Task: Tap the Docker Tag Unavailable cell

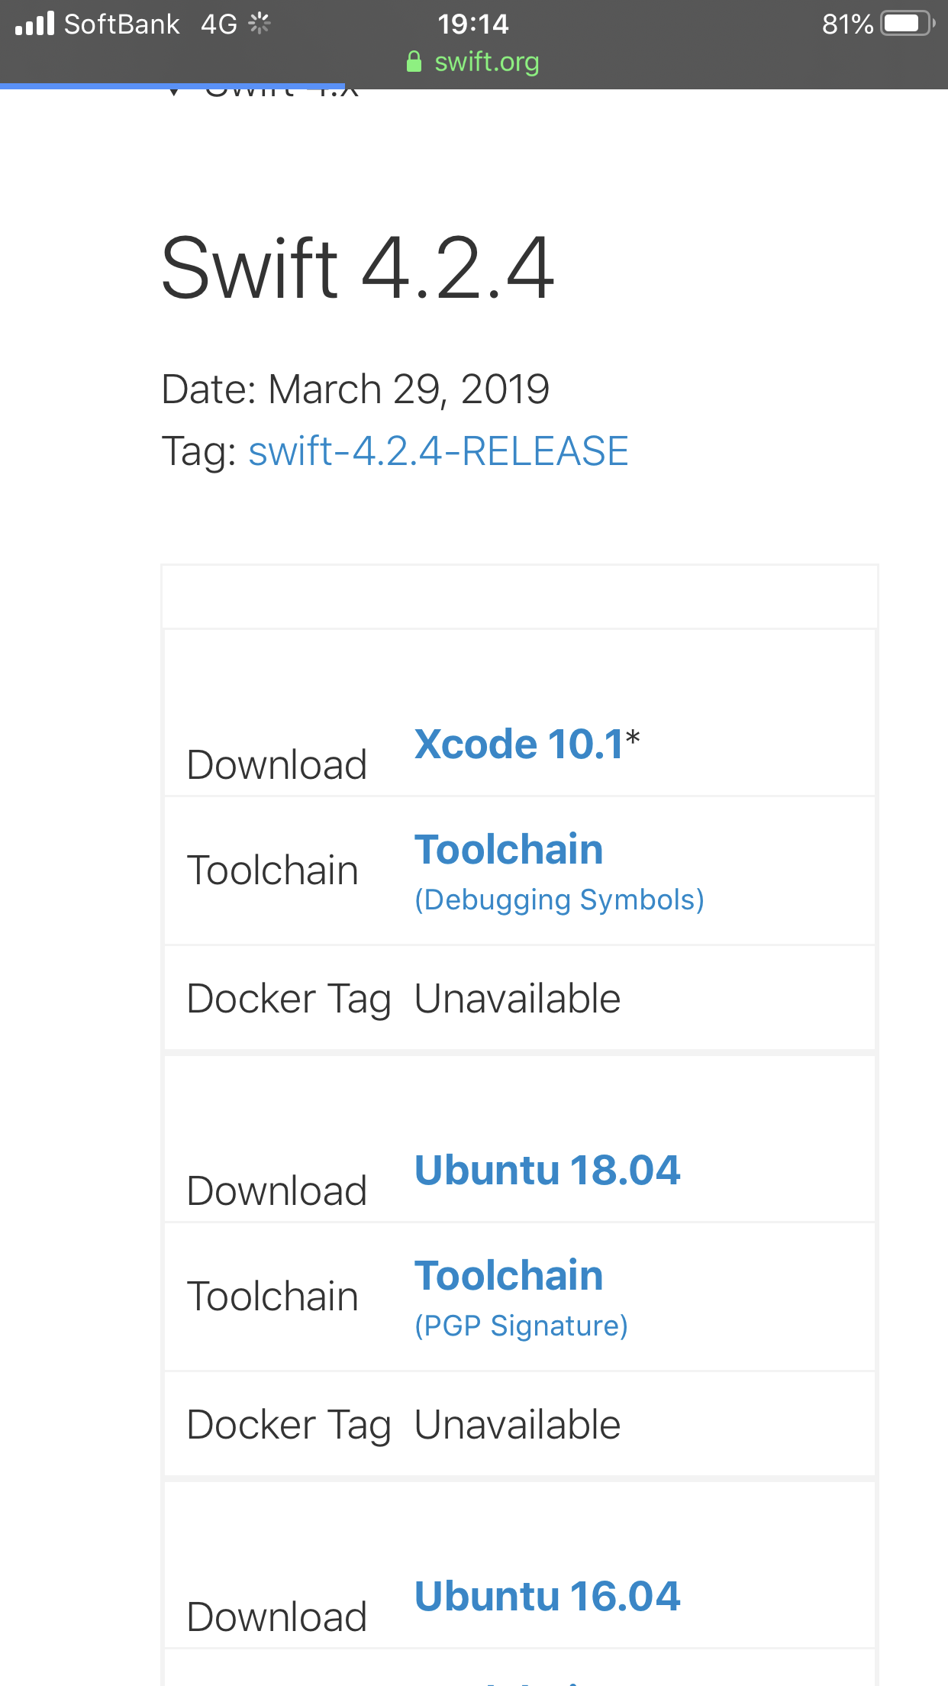Action: point(516,997)
